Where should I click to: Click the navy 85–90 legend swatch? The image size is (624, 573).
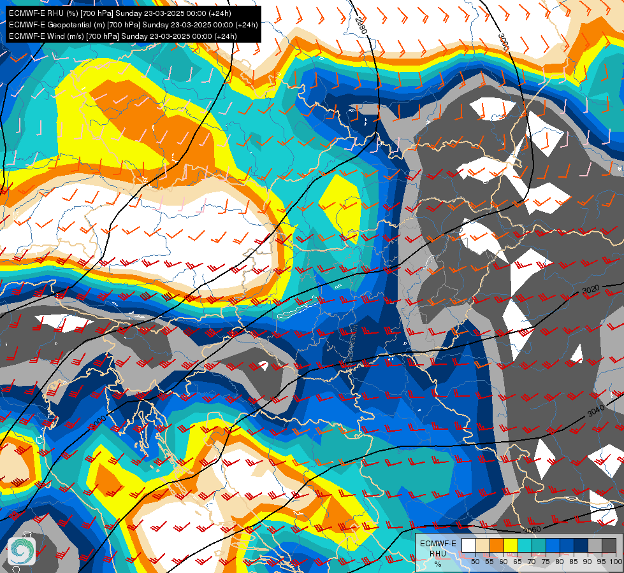(x=581, y=545)
